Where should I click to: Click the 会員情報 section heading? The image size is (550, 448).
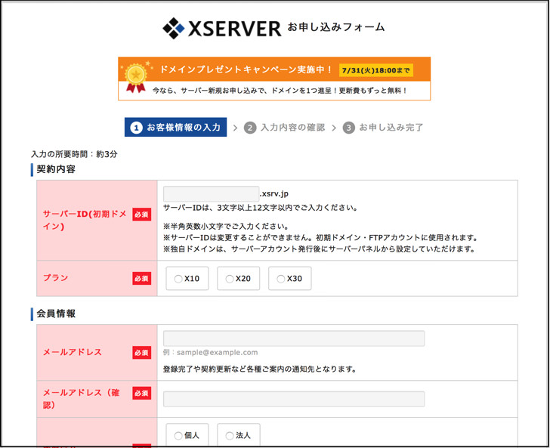(56, 314)
